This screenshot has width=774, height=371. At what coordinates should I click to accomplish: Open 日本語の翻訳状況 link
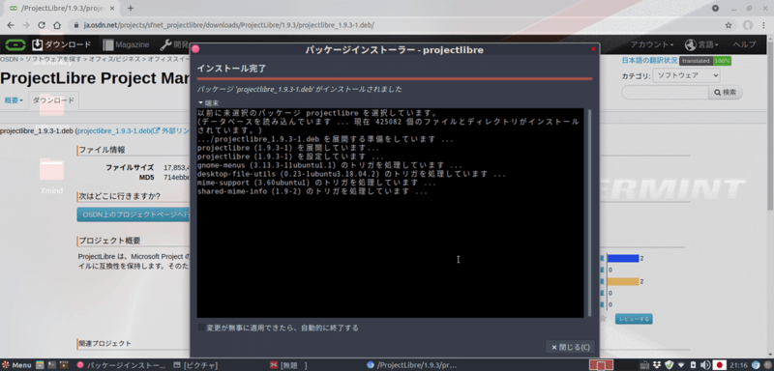(x=649, y=61)
